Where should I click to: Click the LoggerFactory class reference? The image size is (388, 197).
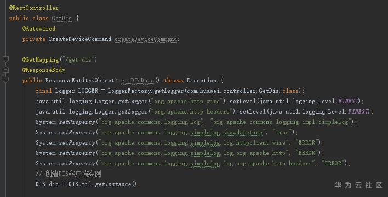tap(129, 91)
